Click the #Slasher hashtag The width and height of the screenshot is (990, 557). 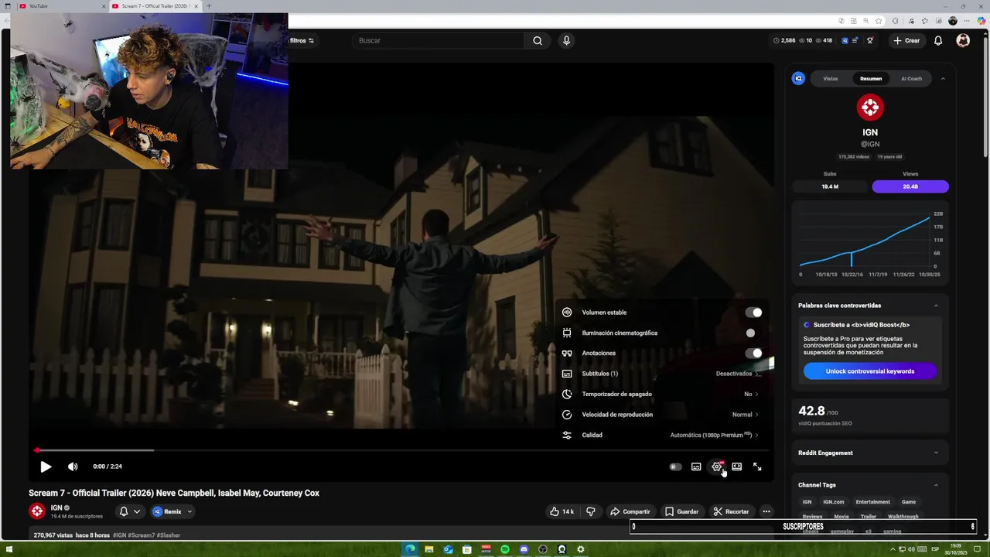coord(169,535)
